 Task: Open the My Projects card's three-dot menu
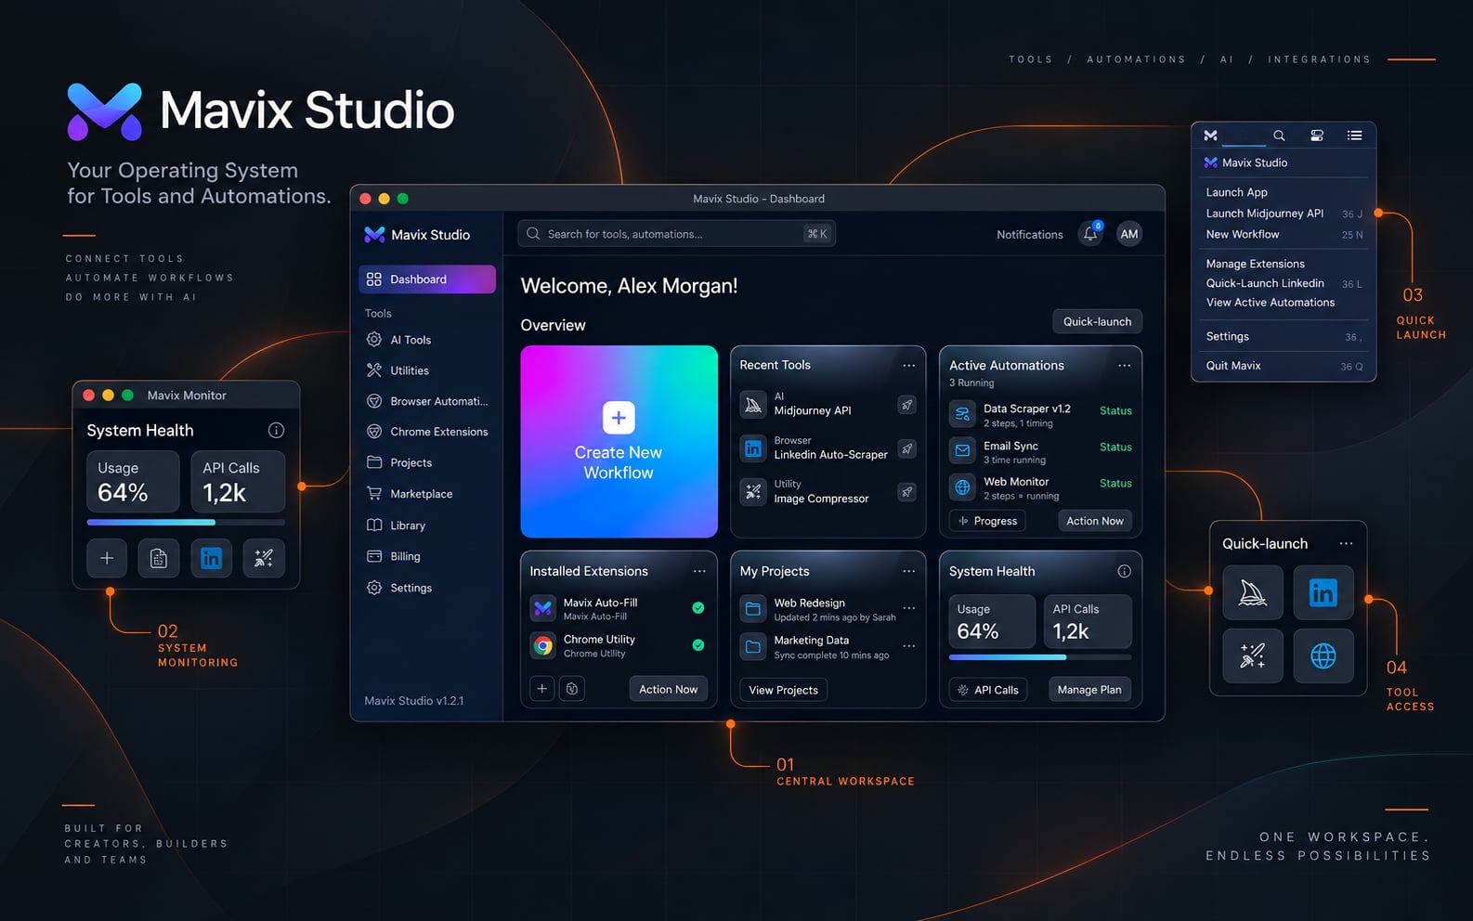click(x=908, y=571)
